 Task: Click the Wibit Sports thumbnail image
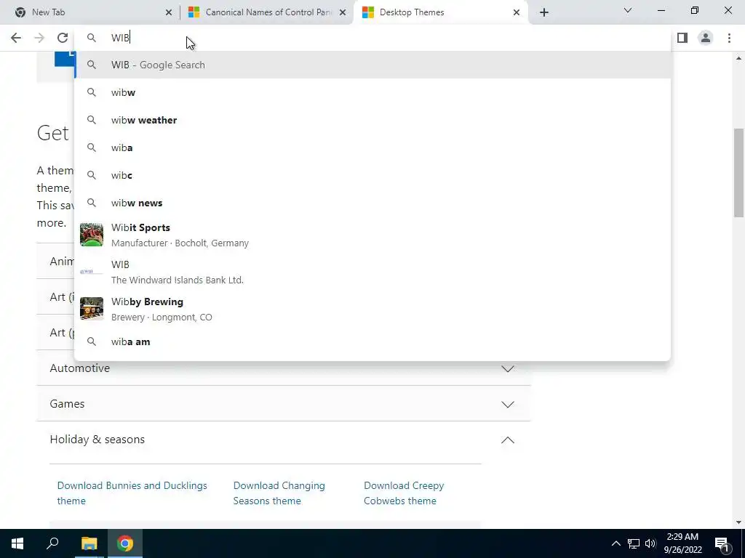coord(91,235)
